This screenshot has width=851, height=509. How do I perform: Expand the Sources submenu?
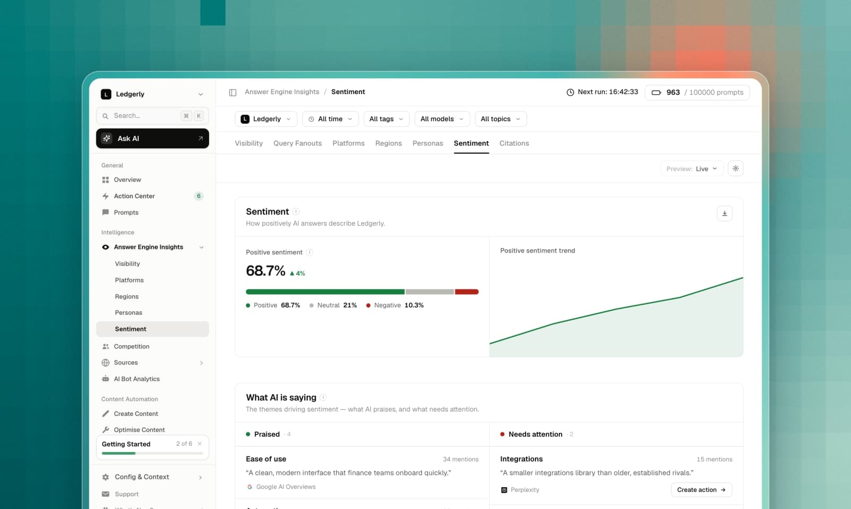point(202,363)
